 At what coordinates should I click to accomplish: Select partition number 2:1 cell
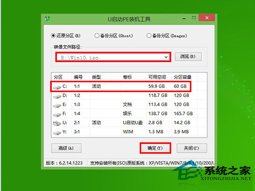coord(77,123)
